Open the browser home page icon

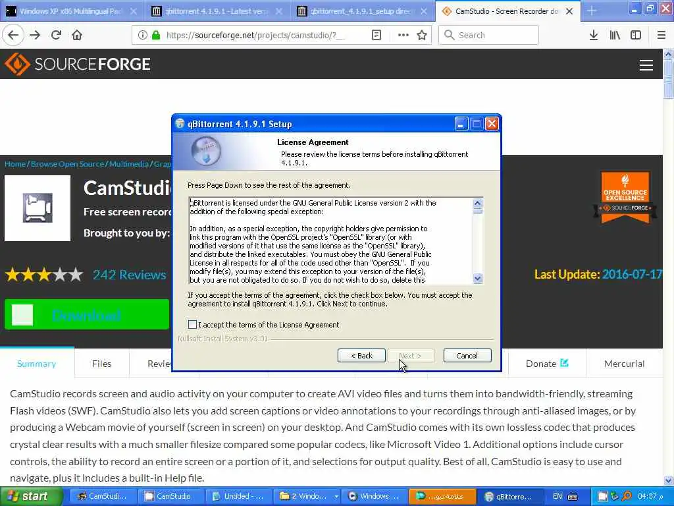tap(77, 36)
